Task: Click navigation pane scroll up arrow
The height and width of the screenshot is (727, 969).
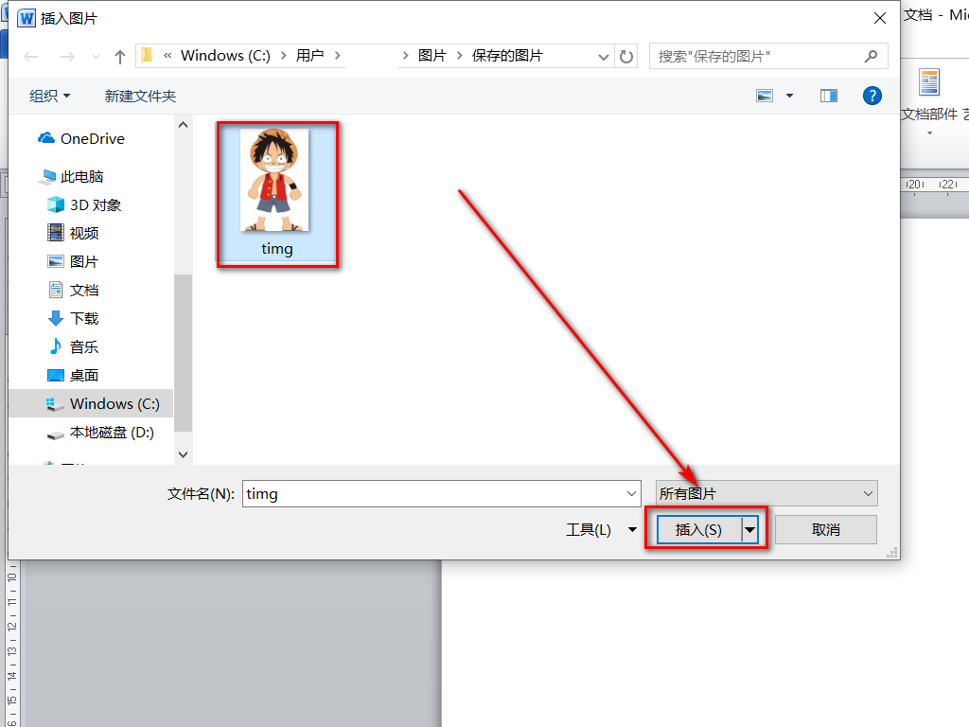Action: pos(183,125)
